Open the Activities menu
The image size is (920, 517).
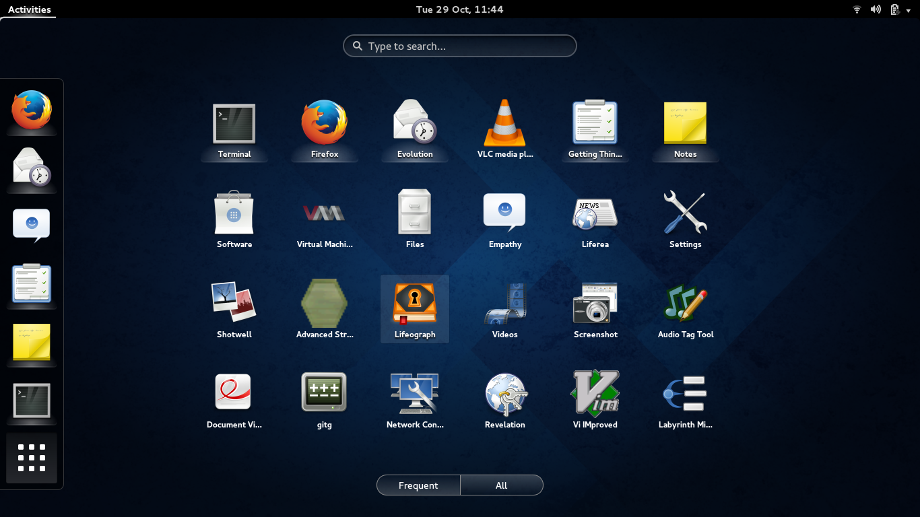28,9
